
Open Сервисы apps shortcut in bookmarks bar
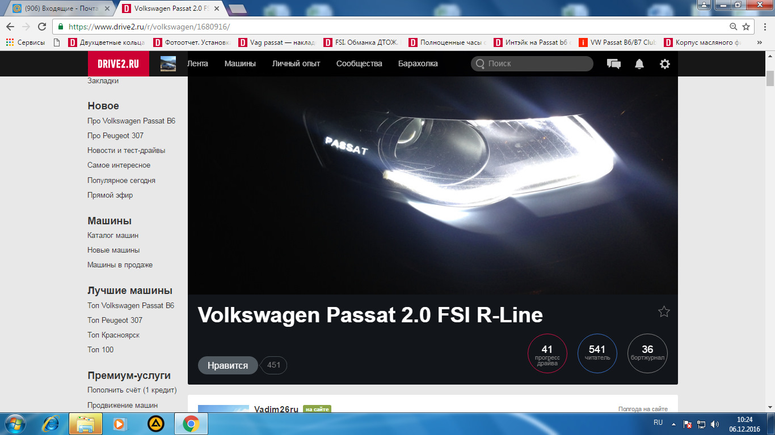25,42
